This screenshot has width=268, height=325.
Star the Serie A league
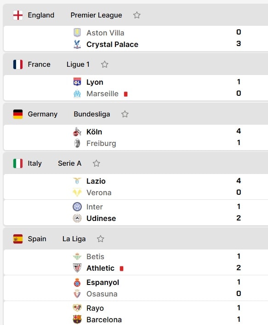pyautogui.click(x=96, y=163)
